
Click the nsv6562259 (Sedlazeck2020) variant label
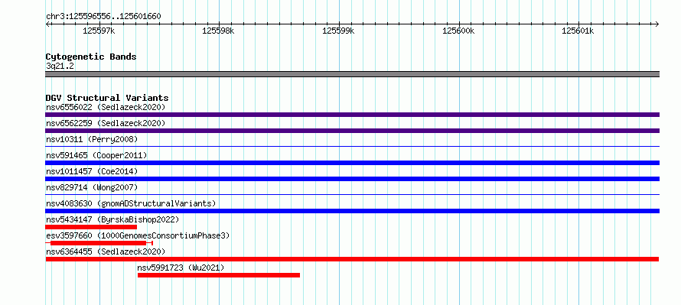tap(106, 123)
